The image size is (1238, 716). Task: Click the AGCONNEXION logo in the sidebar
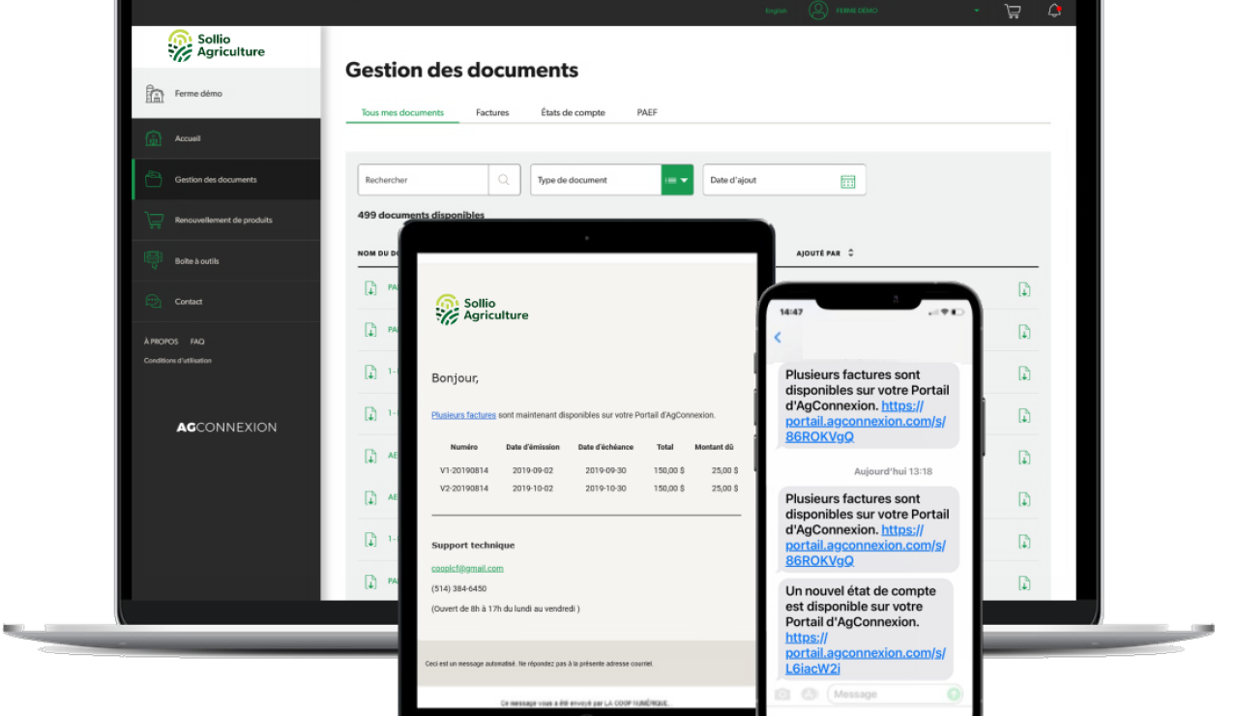pos(226,427)
